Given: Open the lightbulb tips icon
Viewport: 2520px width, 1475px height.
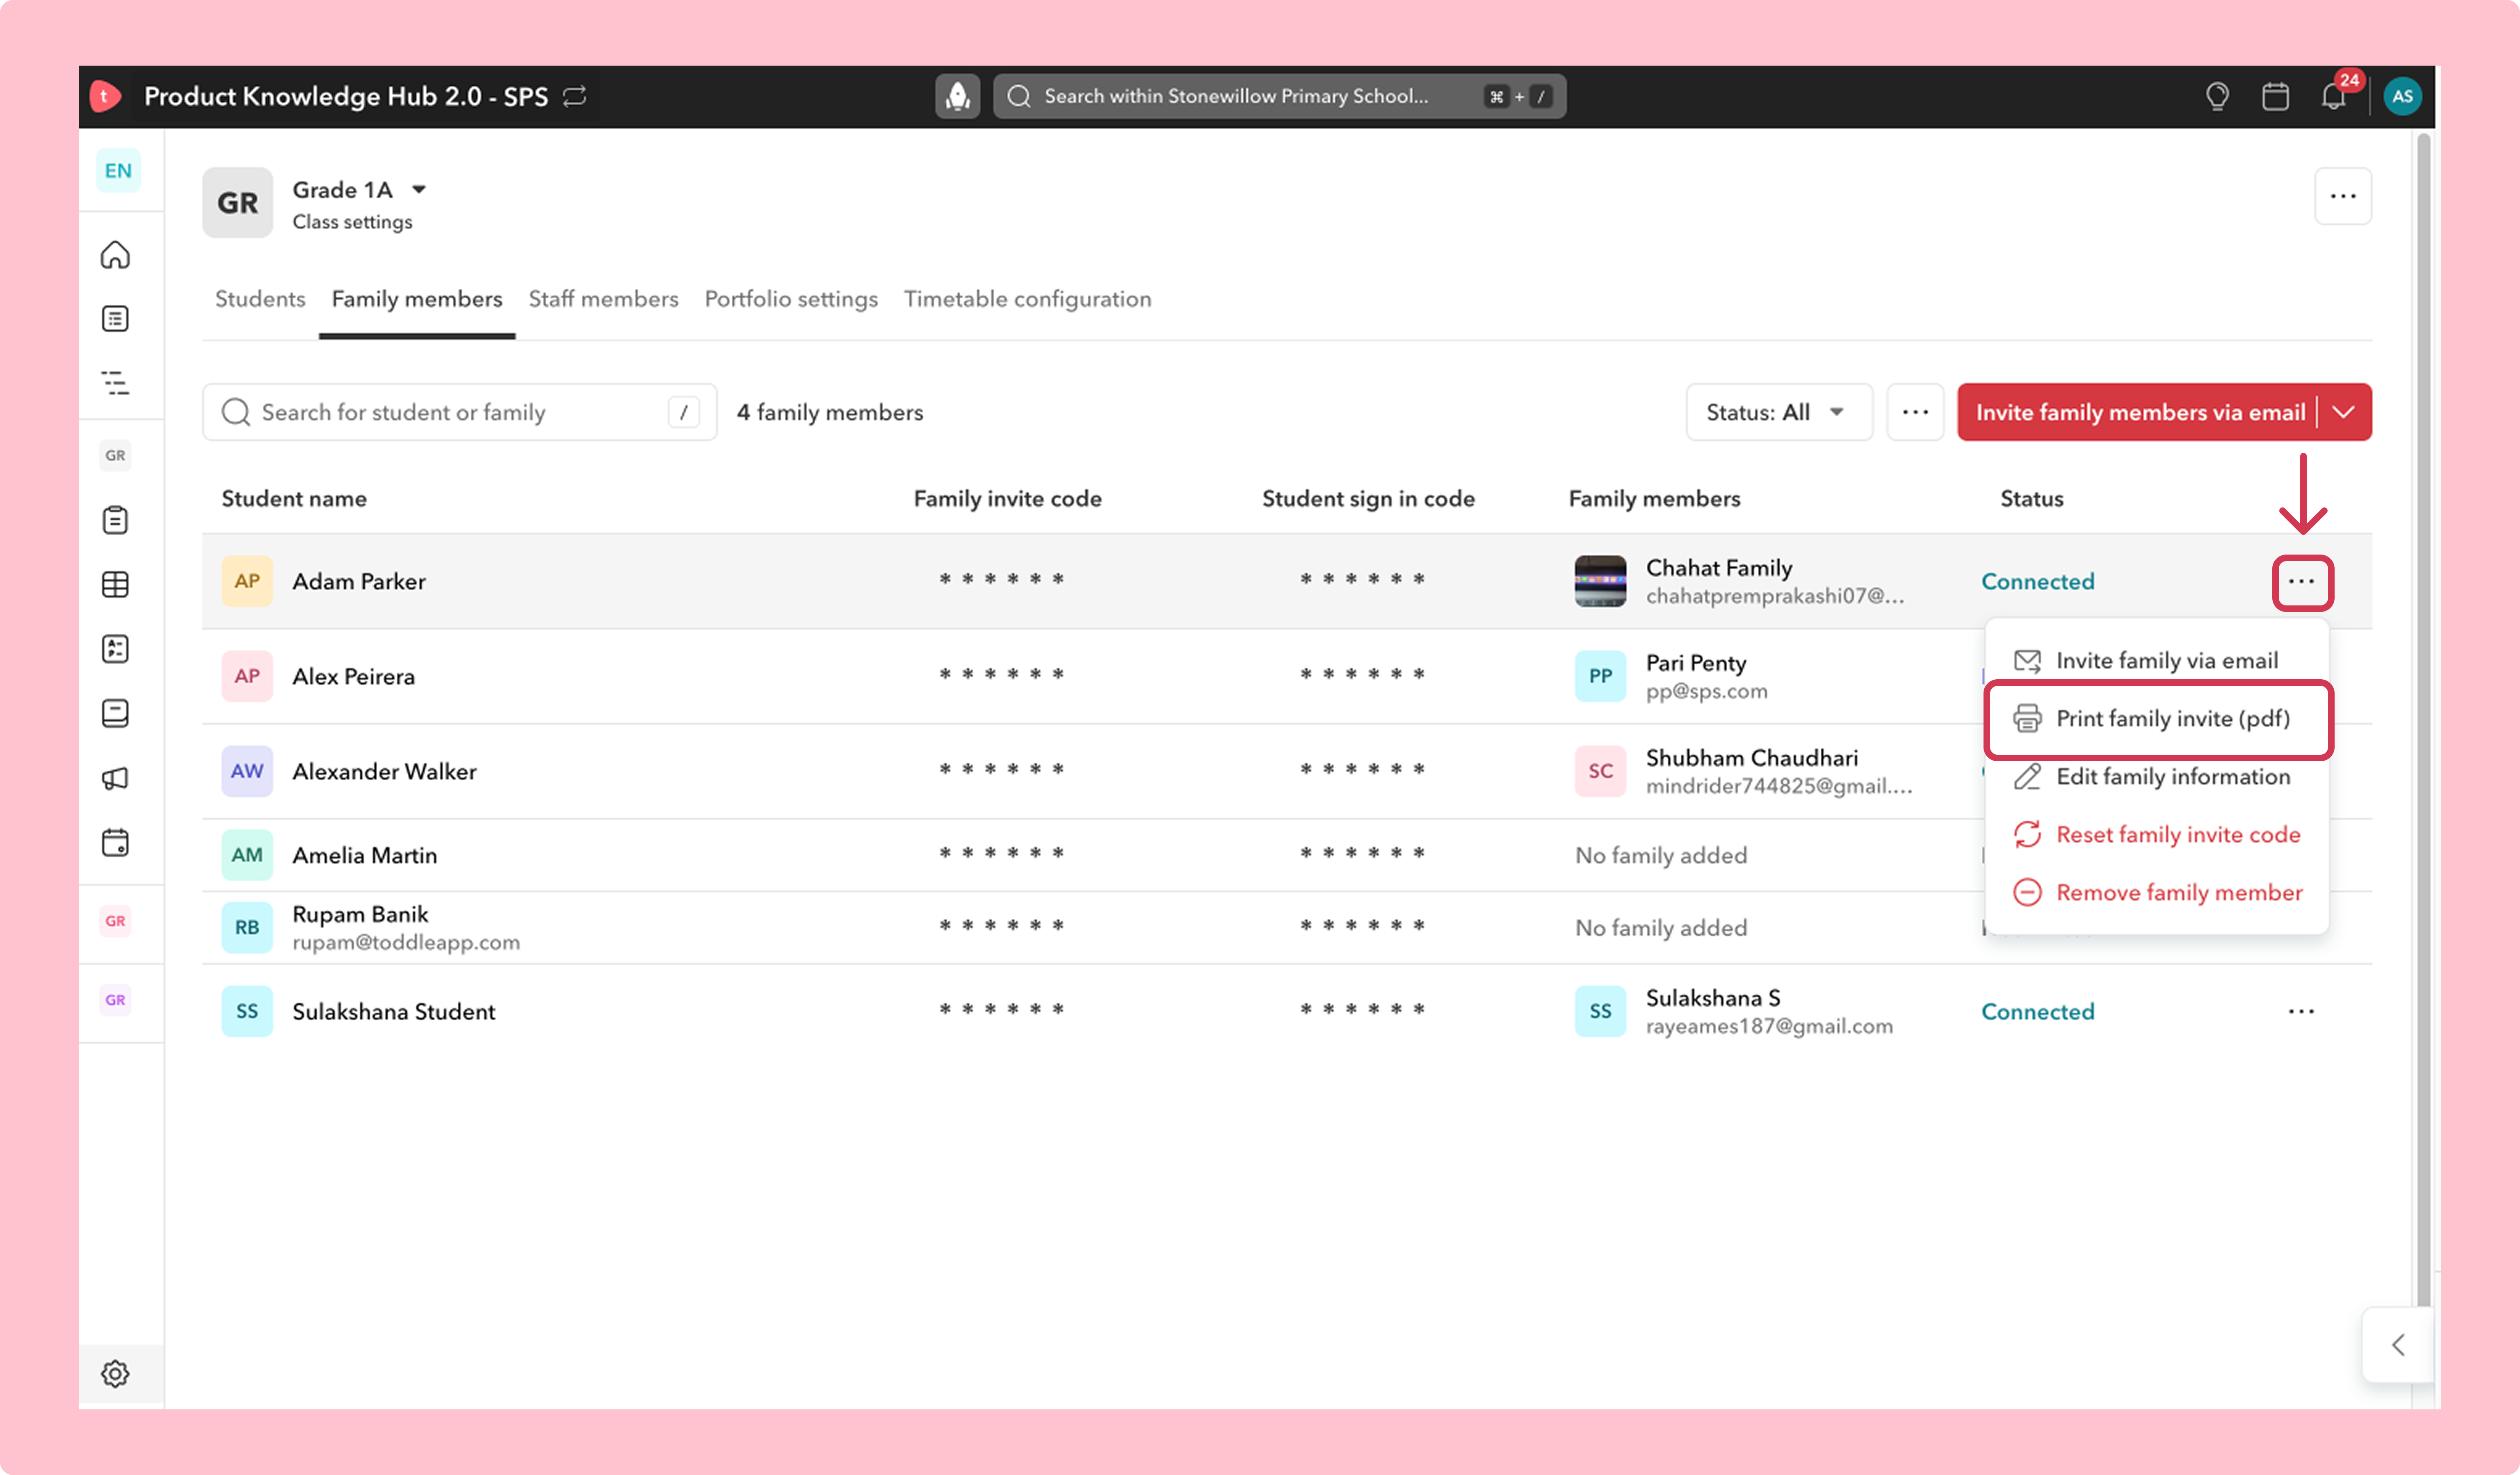Looking at the screenshot, I should coord(2217,96).
